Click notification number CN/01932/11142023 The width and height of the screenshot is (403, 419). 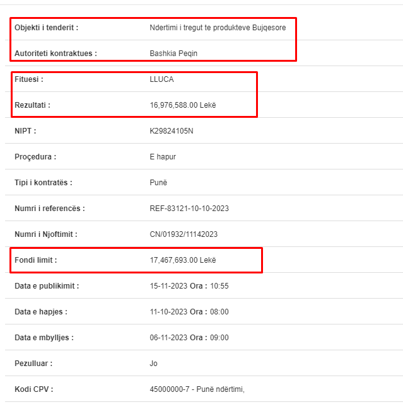pos(184,234)
